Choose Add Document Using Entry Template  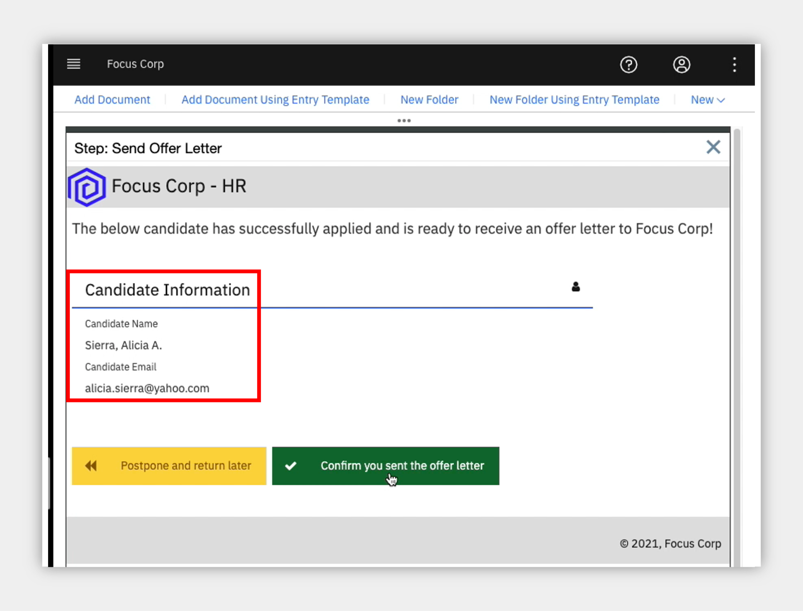(x=275, y=100)
